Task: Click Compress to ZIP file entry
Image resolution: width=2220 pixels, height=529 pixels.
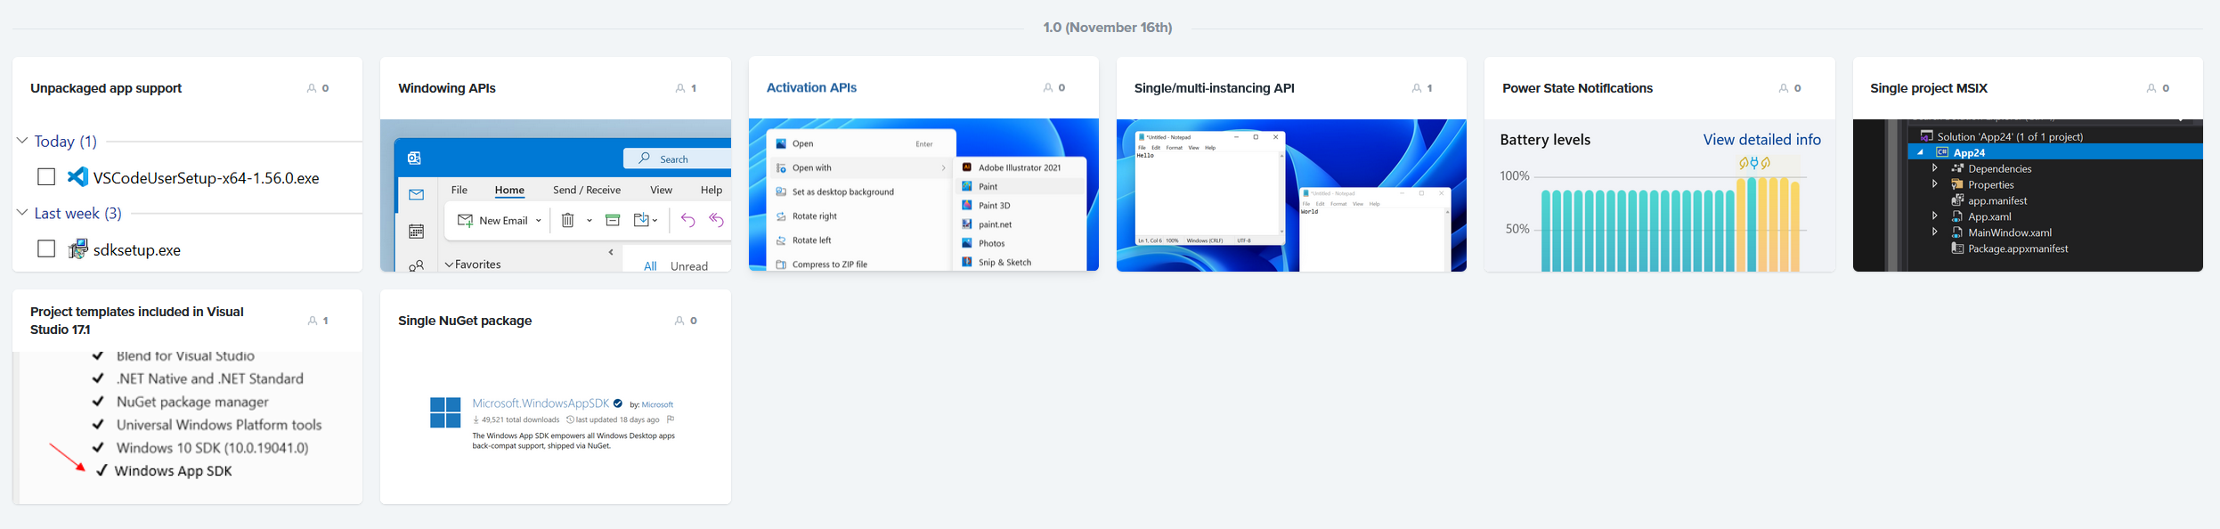Action: click(830, 264)
